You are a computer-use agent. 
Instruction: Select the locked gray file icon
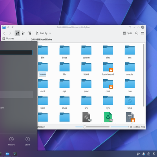click(x=130, y=117)
